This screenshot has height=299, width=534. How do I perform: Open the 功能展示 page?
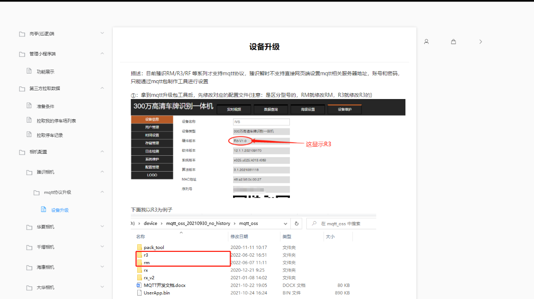[46, 72]
